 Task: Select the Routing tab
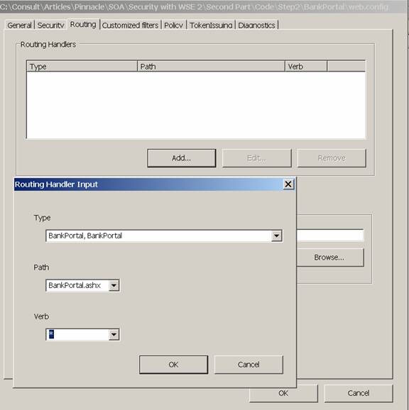pos(83,24)
